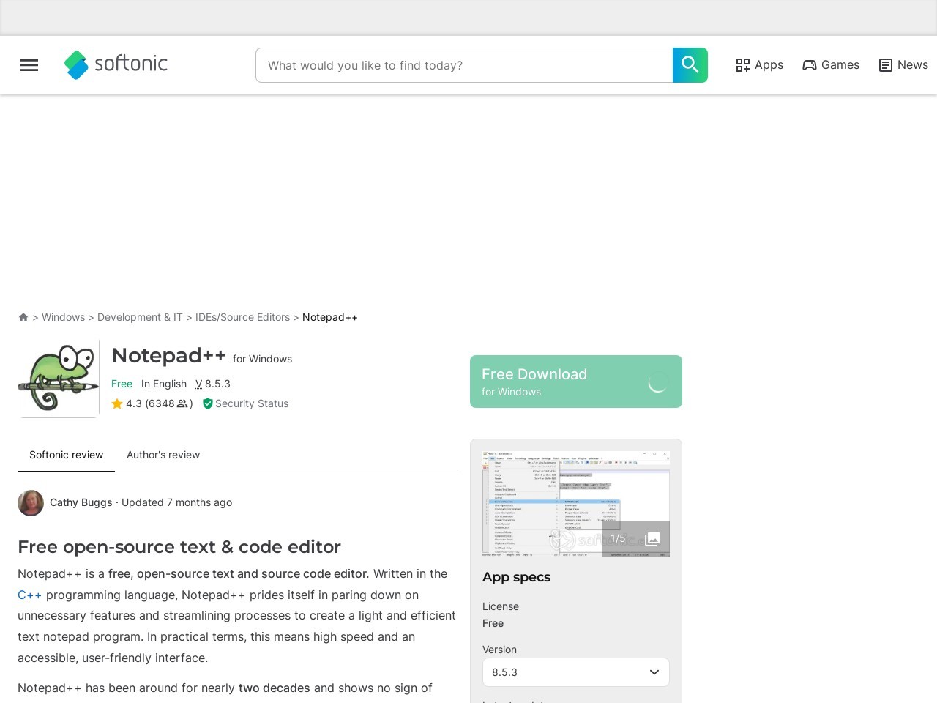Focus the search input field
937x703 pixels.
click(x=464, y=65)
